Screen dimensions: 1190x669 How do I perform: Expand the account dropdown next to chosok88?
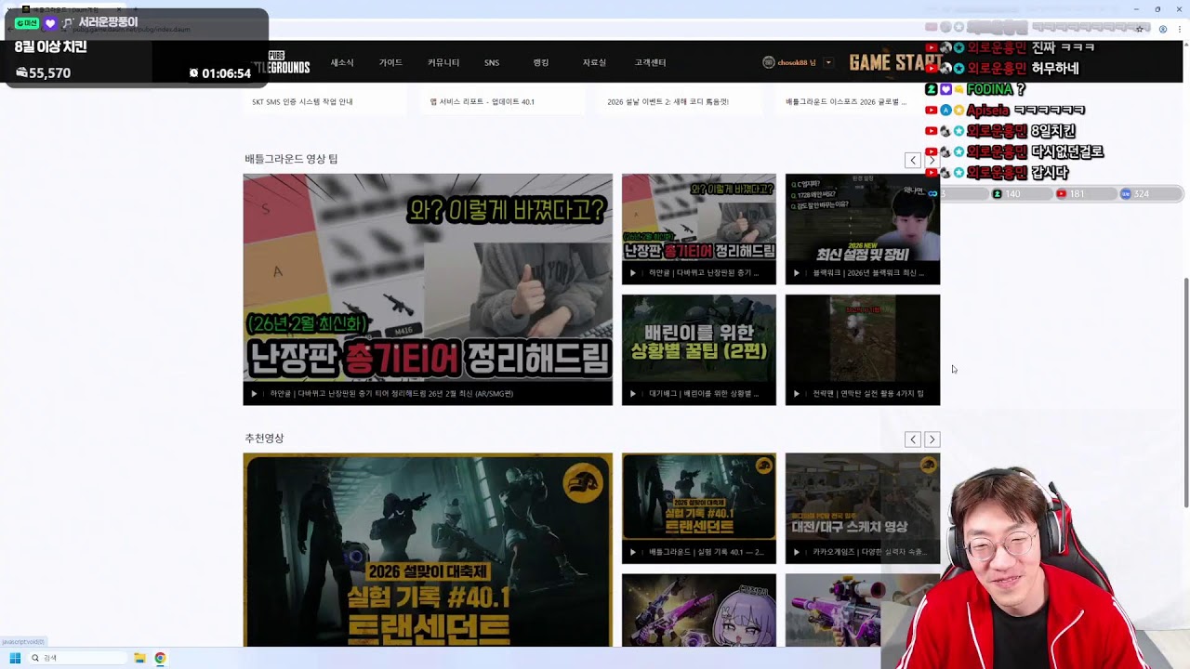click(x=828, y=62)
